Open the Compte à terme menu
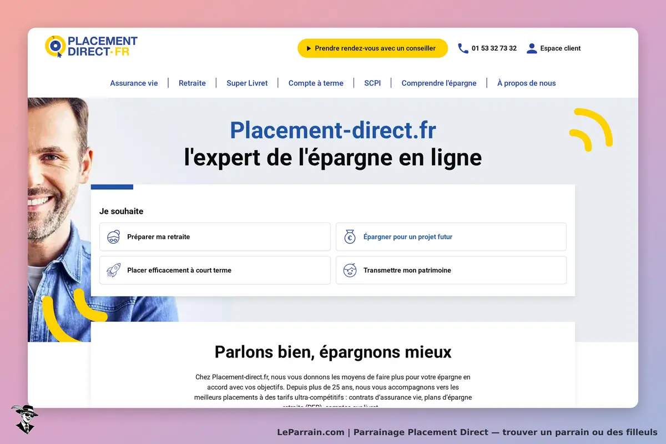The height and width of the screenshot is (444, 666). [x=316, y=83]
